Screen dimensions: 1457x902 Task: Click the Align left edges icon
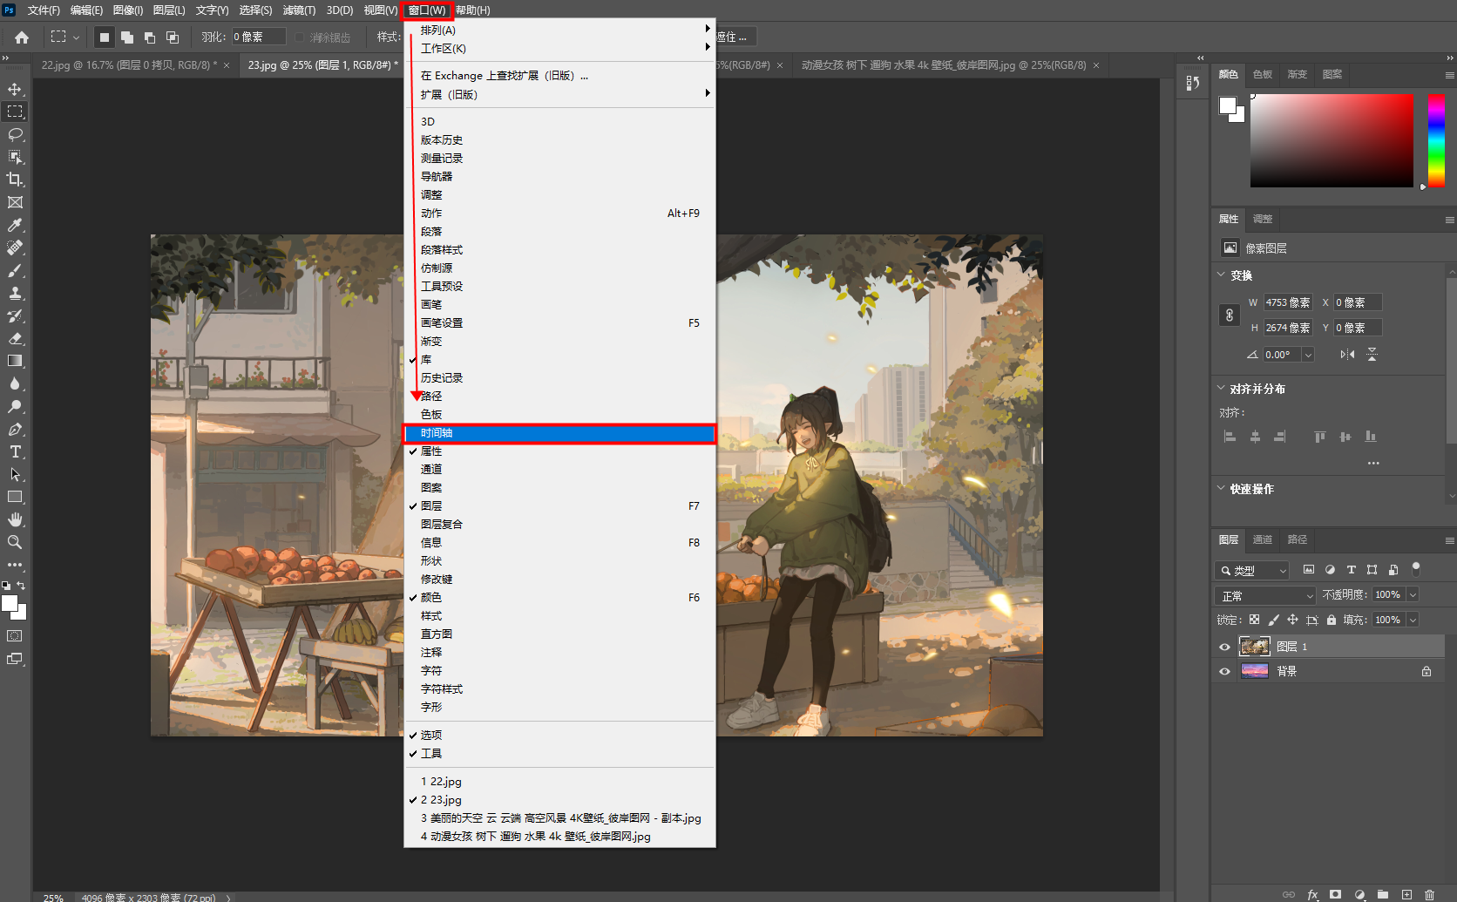[1230, 437]
